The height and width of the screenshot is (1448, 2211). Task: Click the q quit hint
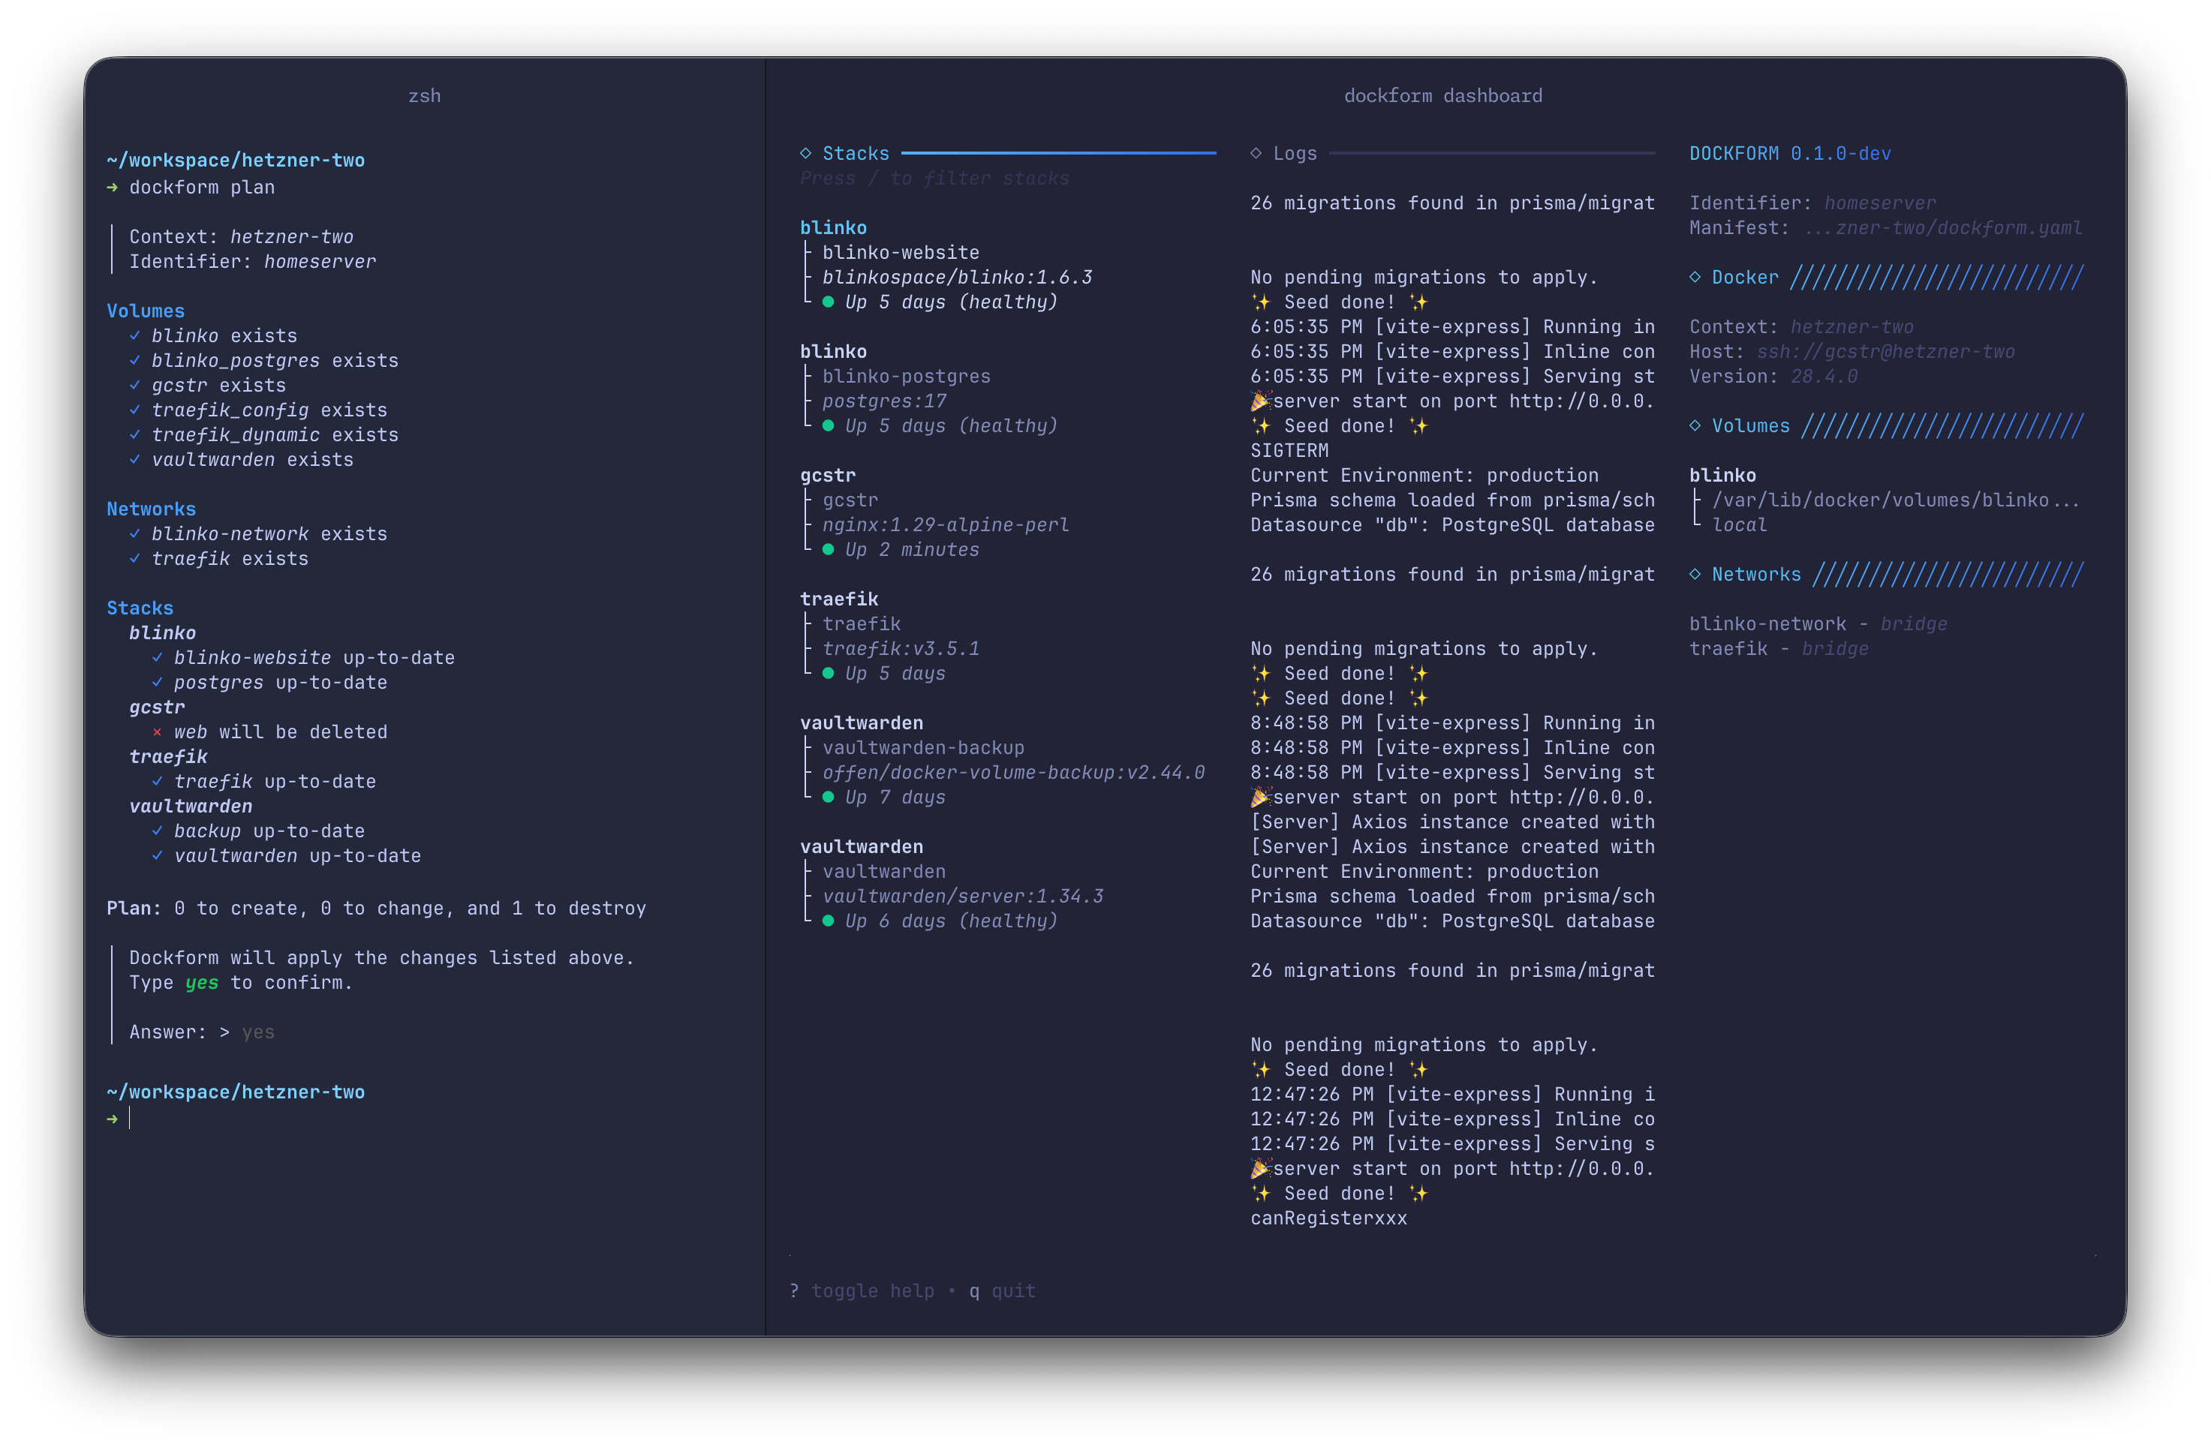[x=1001, y=1290]
